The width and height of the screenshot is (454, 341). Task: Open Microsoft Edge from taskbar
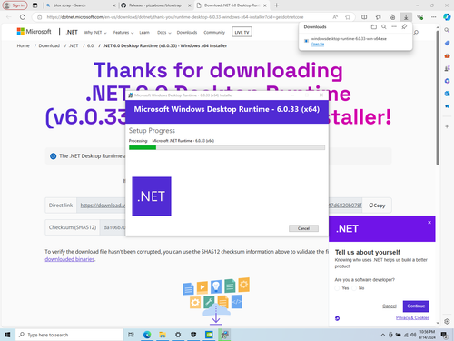click(x=147, y=335)
